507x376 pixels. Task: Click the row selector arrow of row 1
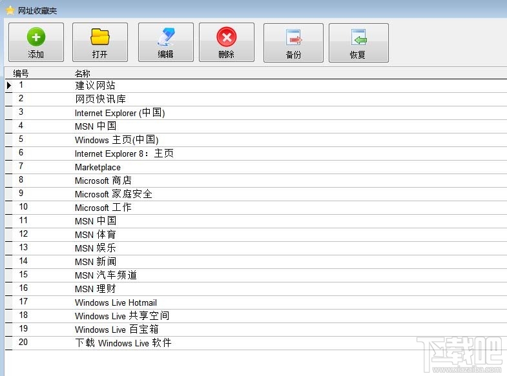(x=9, y=86)
